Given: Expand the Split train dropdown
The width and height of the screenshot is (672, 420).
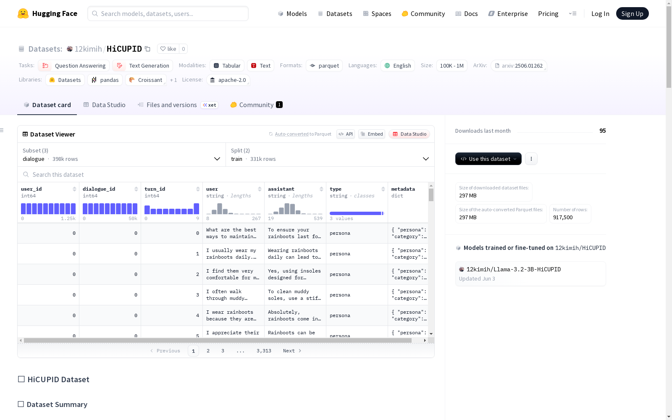Looking at the screenshot, I should (330, 155).
